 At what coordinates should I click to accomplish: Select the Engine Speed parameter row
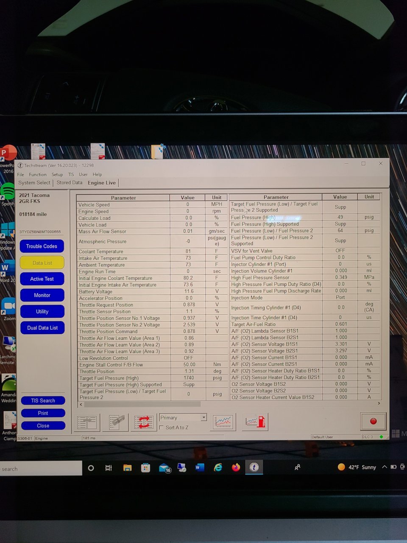152,211
